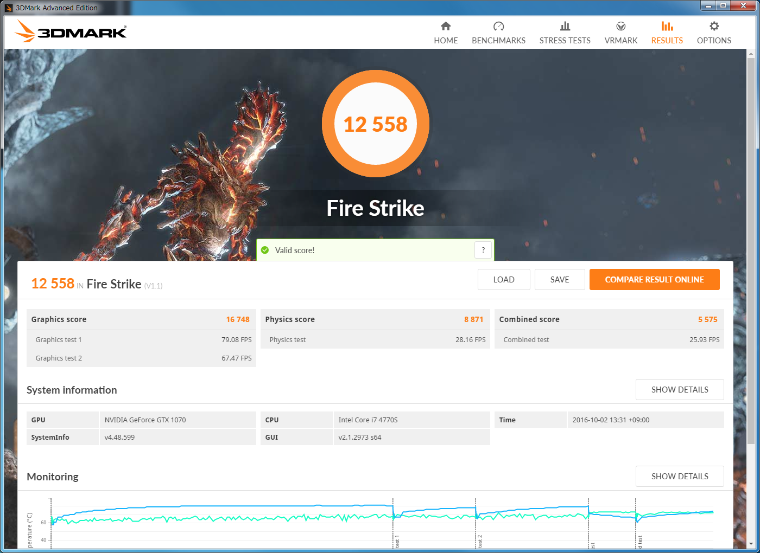Click the (V1.1) version label
The width and height of the screenshot is (760, 553).
(x=153, y=286)
